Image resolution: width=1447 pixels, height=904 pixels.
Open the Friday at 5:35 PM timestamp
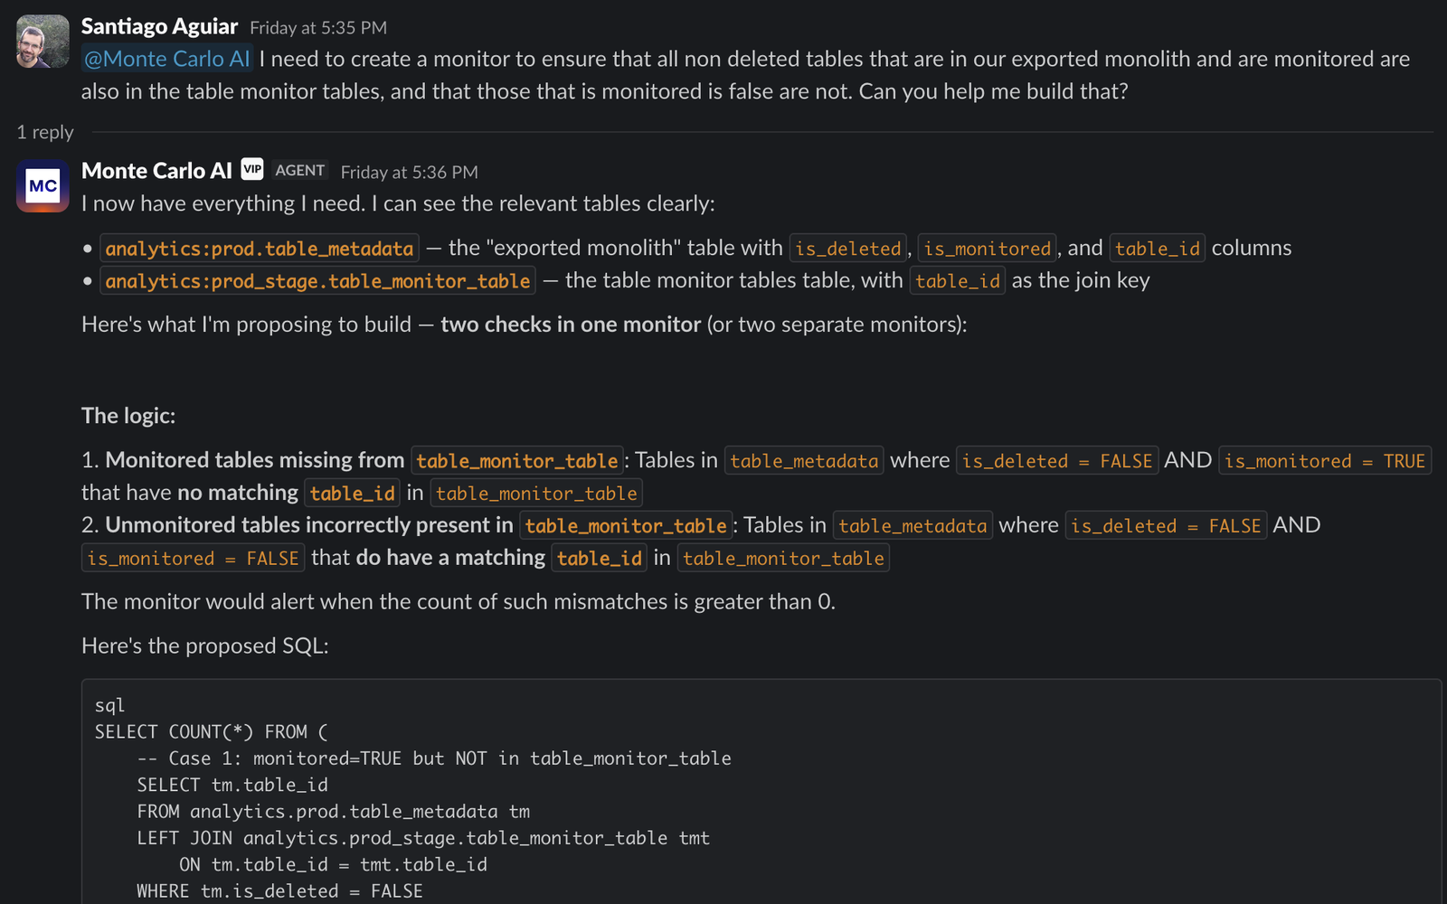(318, 28)
